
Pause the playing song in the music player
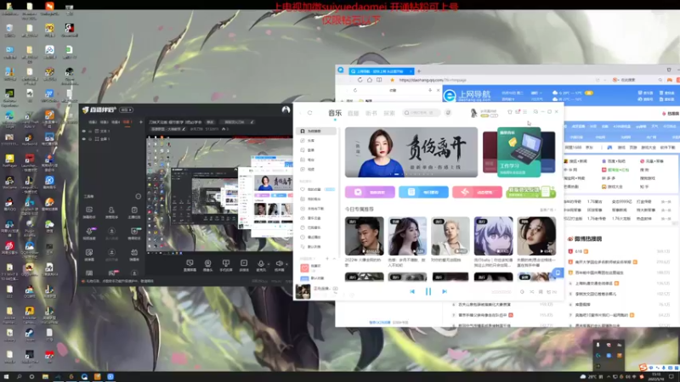click(428, 291)
